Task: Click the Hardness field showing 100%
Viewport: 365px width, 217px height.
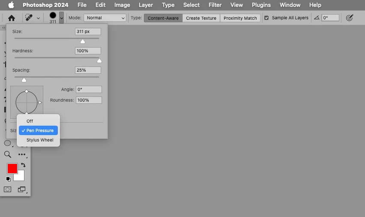Action: (88, 51)
